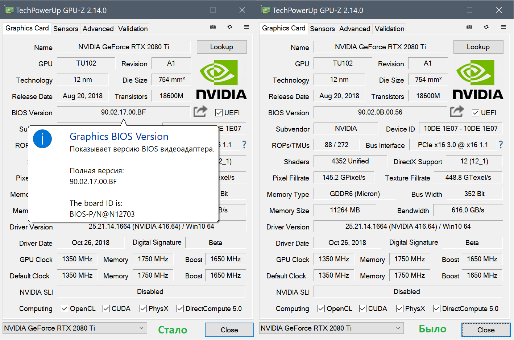Click the Device ID field in right window

point(461,128)
